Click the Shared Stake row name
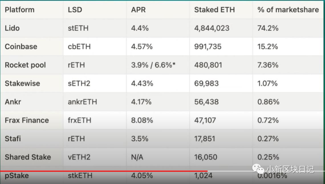The image size is (325, 184). [x=28, y=157]
